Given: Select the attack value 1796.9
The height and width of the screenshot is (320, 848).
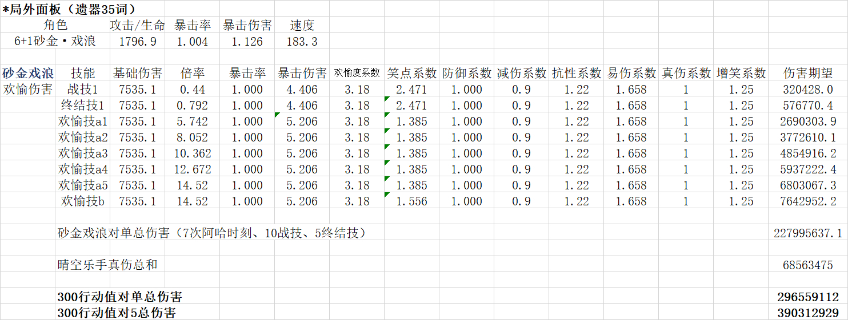Looking at the screenshot, I should click(137, 41).
